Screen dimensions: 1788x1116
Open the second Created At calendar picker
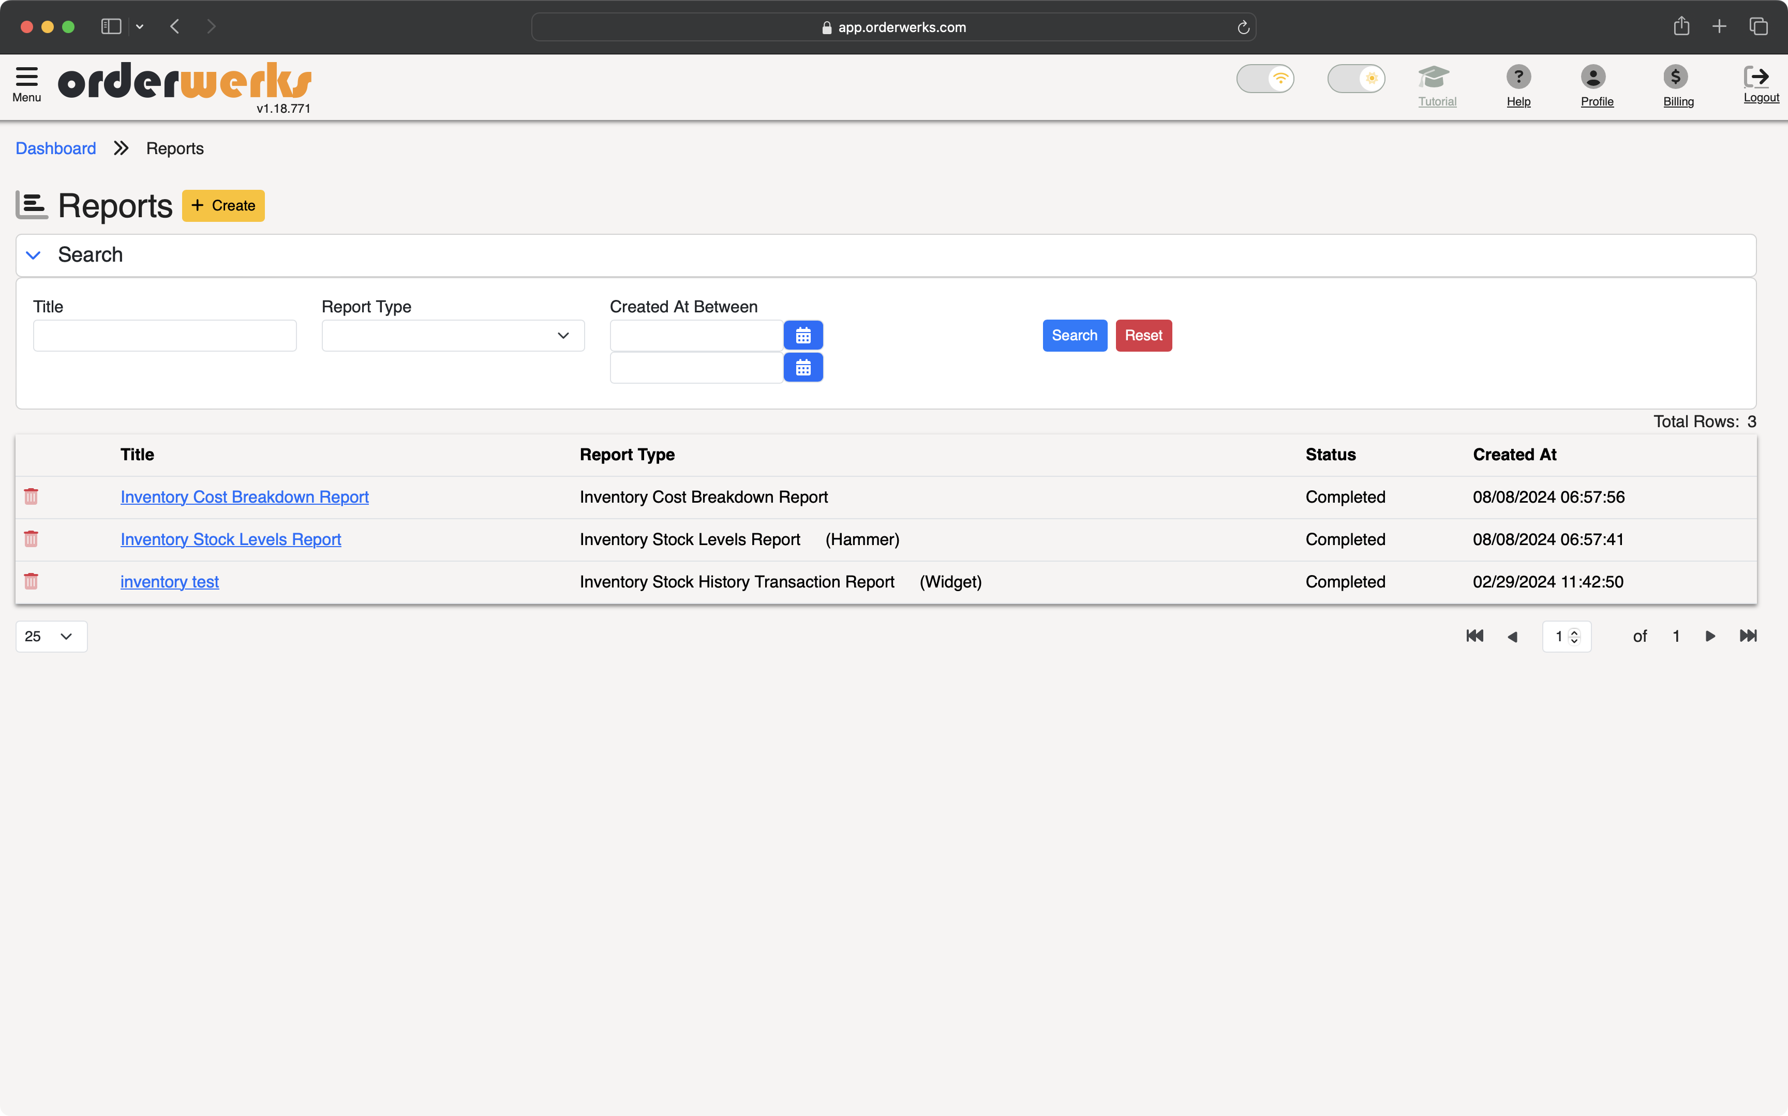tap(803, 368)
